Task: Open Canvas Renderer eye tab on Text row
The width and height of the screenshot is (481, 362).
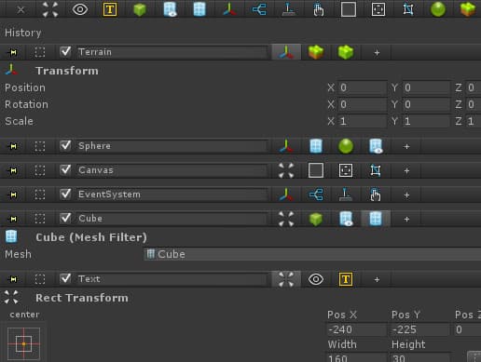Action: (316, 279)
